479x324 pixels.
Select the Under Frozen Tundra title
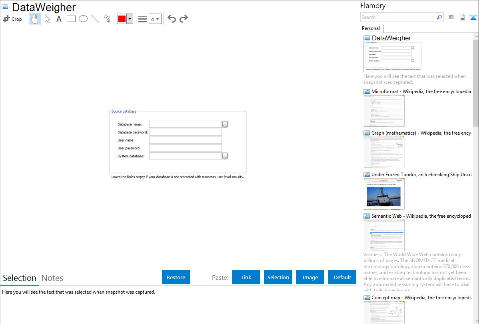click(x=421, y=174)
